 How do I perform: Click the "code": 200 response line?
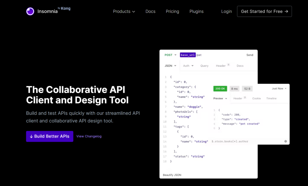231,114
